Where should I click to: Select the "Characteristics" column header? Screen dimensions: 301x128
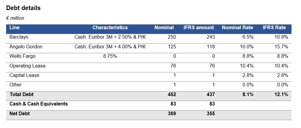[x=110, y=28]
